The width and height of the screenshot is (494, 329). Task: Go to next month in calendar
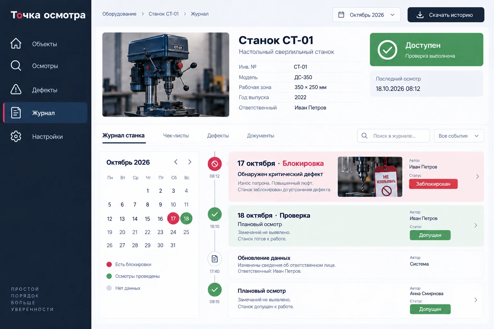(x=189, y=162)
